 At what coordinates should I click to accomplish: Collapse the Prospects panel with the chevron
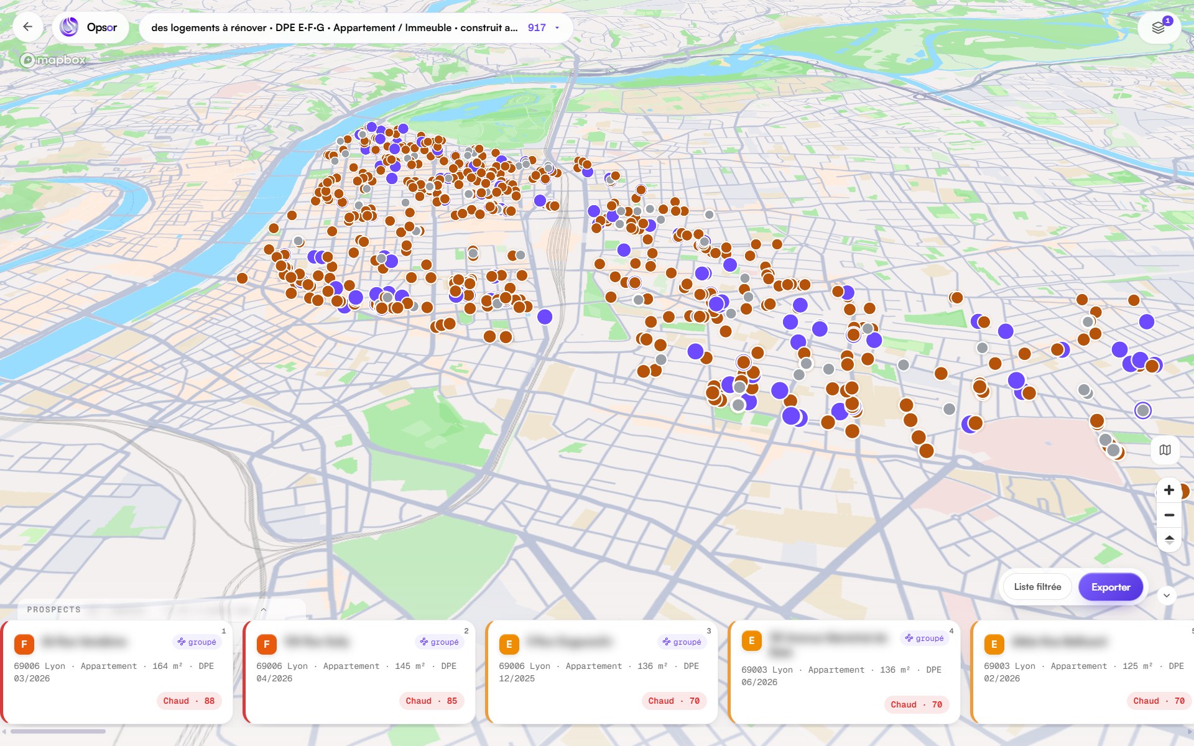click(264, 609)
